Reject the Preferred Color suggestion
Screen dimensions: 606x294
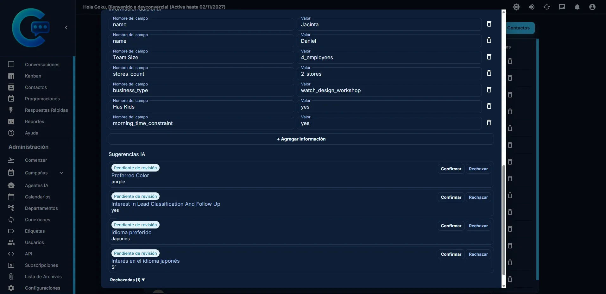pyautogui.click(x=478, y=169)
